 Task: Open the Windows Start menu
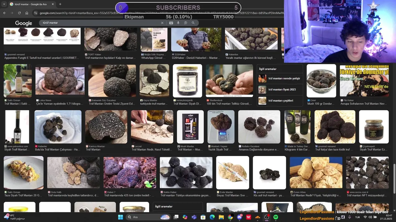[120, 217]
